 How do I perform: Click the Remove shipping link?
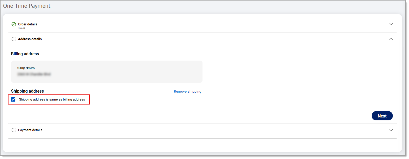click(187, 91)
